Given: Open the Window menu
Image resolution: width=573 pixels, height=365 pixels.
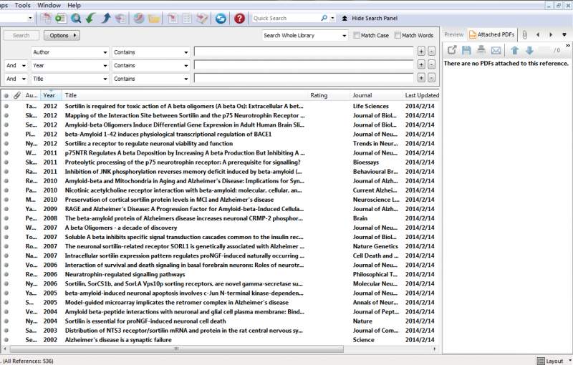Looking at the screenshot, I should [49, 5].
